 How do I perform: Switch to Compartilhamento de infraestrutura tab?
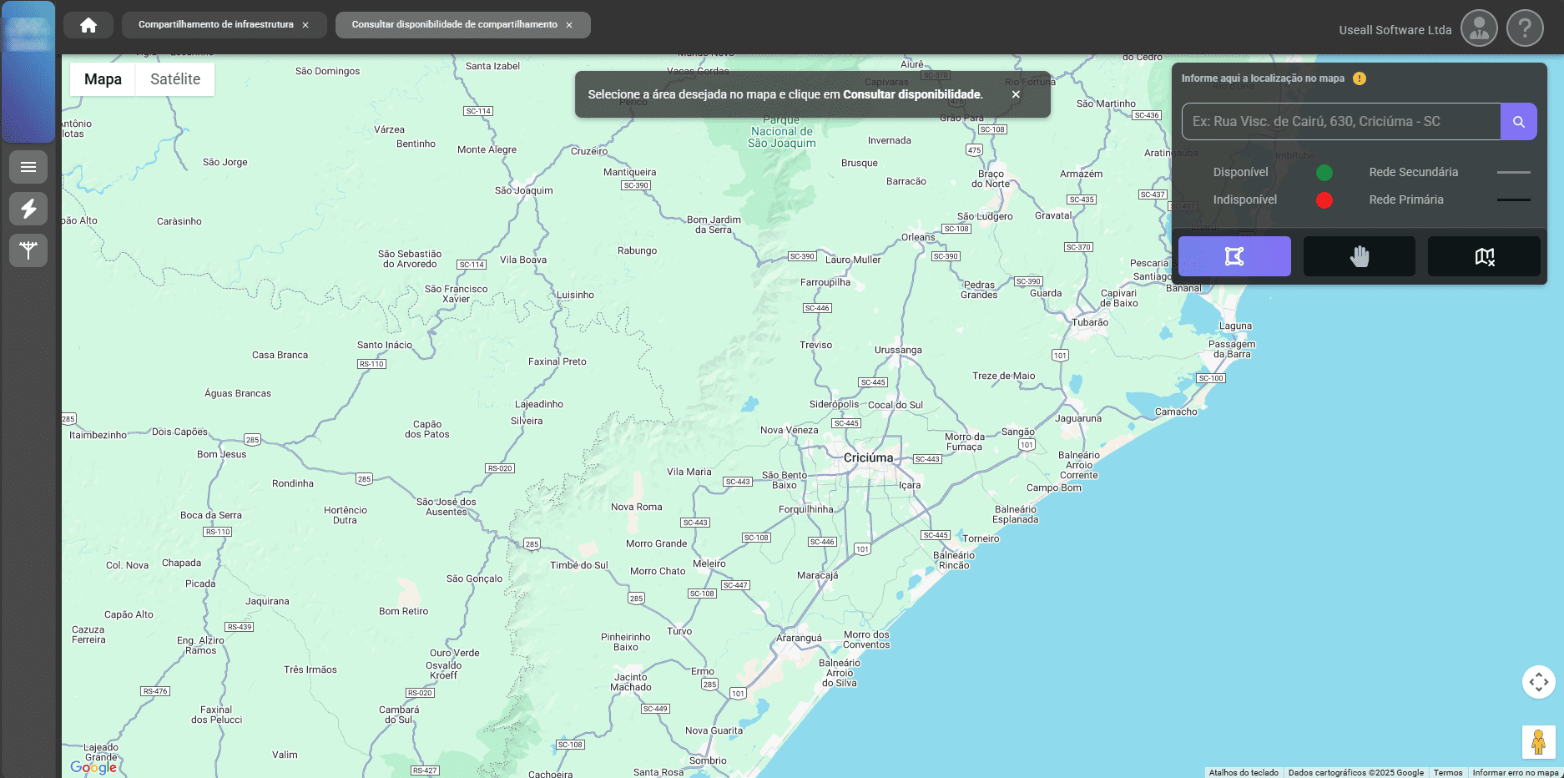click(215, 25)
